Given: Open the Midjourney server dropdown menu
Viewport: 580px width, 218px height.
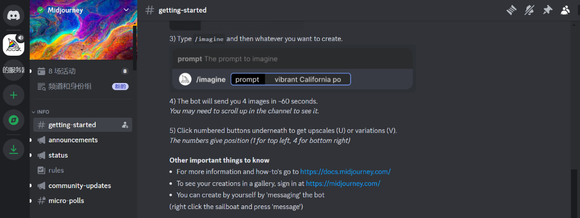Looking at the screenshot, I should pos(126,10).
